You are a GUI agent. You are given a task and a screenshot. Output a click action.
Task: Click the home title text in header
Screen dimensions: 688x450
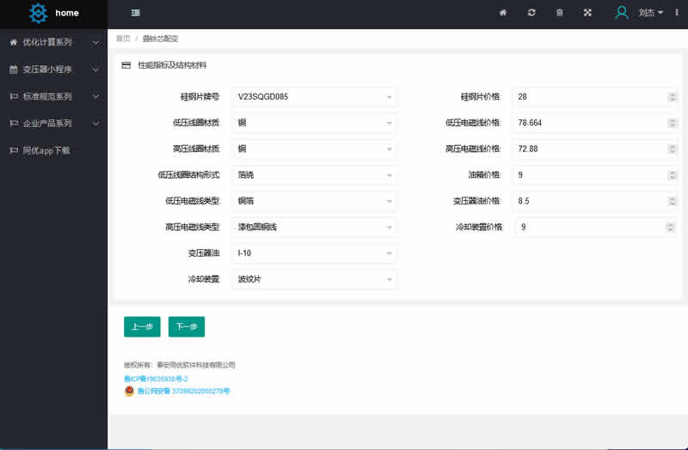(x=67, y=13)
